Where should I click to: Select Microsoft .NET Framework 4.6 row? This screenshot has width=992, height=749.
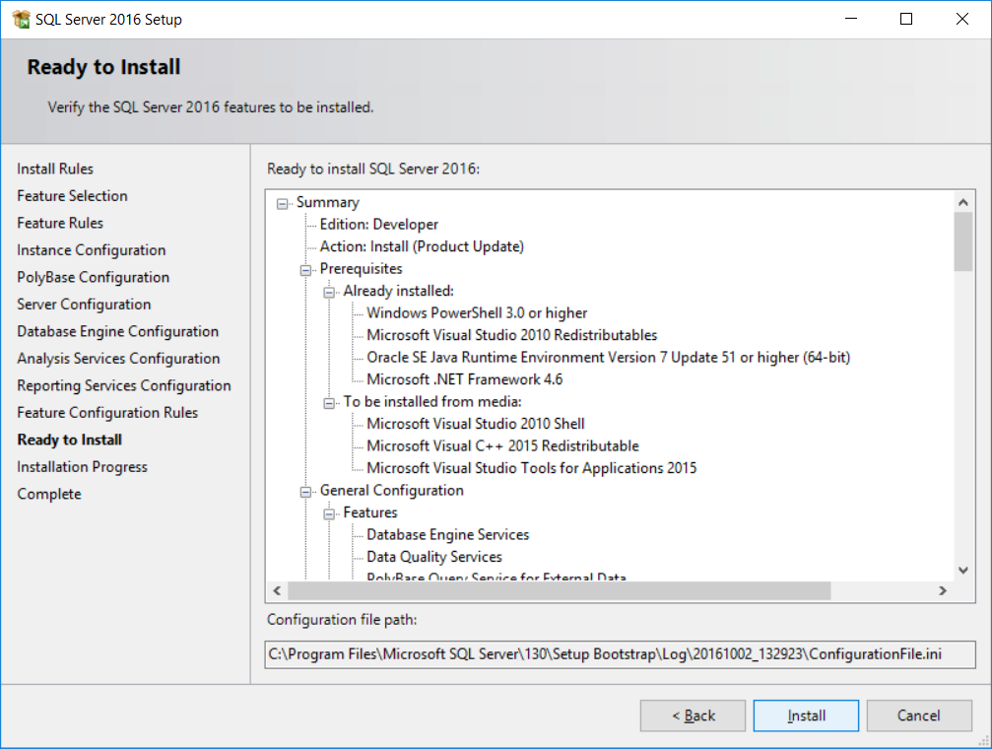(465, 379)
